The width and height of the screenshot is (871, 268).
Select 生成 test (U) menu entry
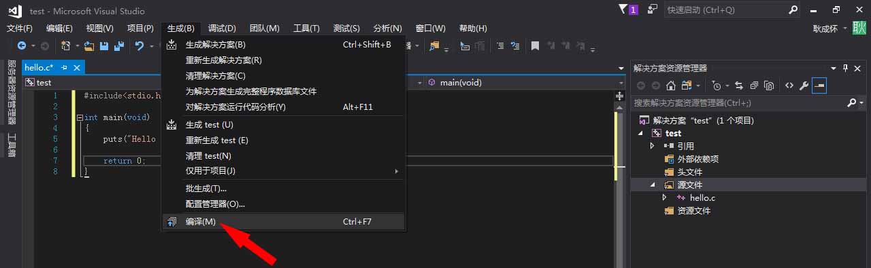tap(284, 125)
